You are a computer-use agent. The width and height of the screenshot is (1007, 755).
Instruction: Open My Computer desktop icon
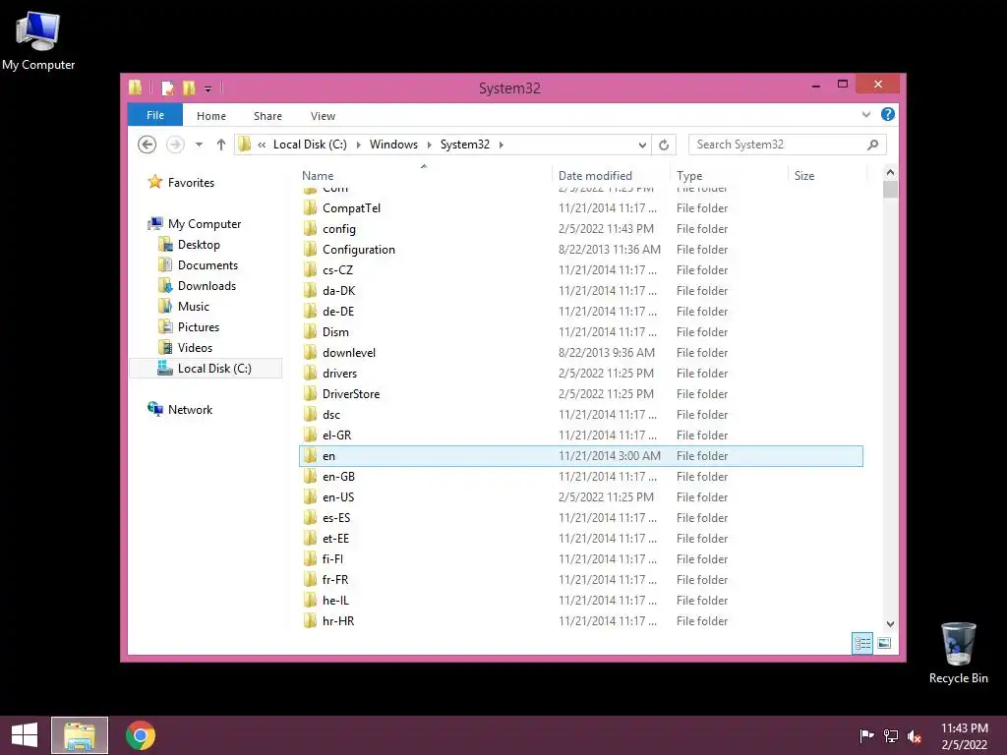(38, 39)
